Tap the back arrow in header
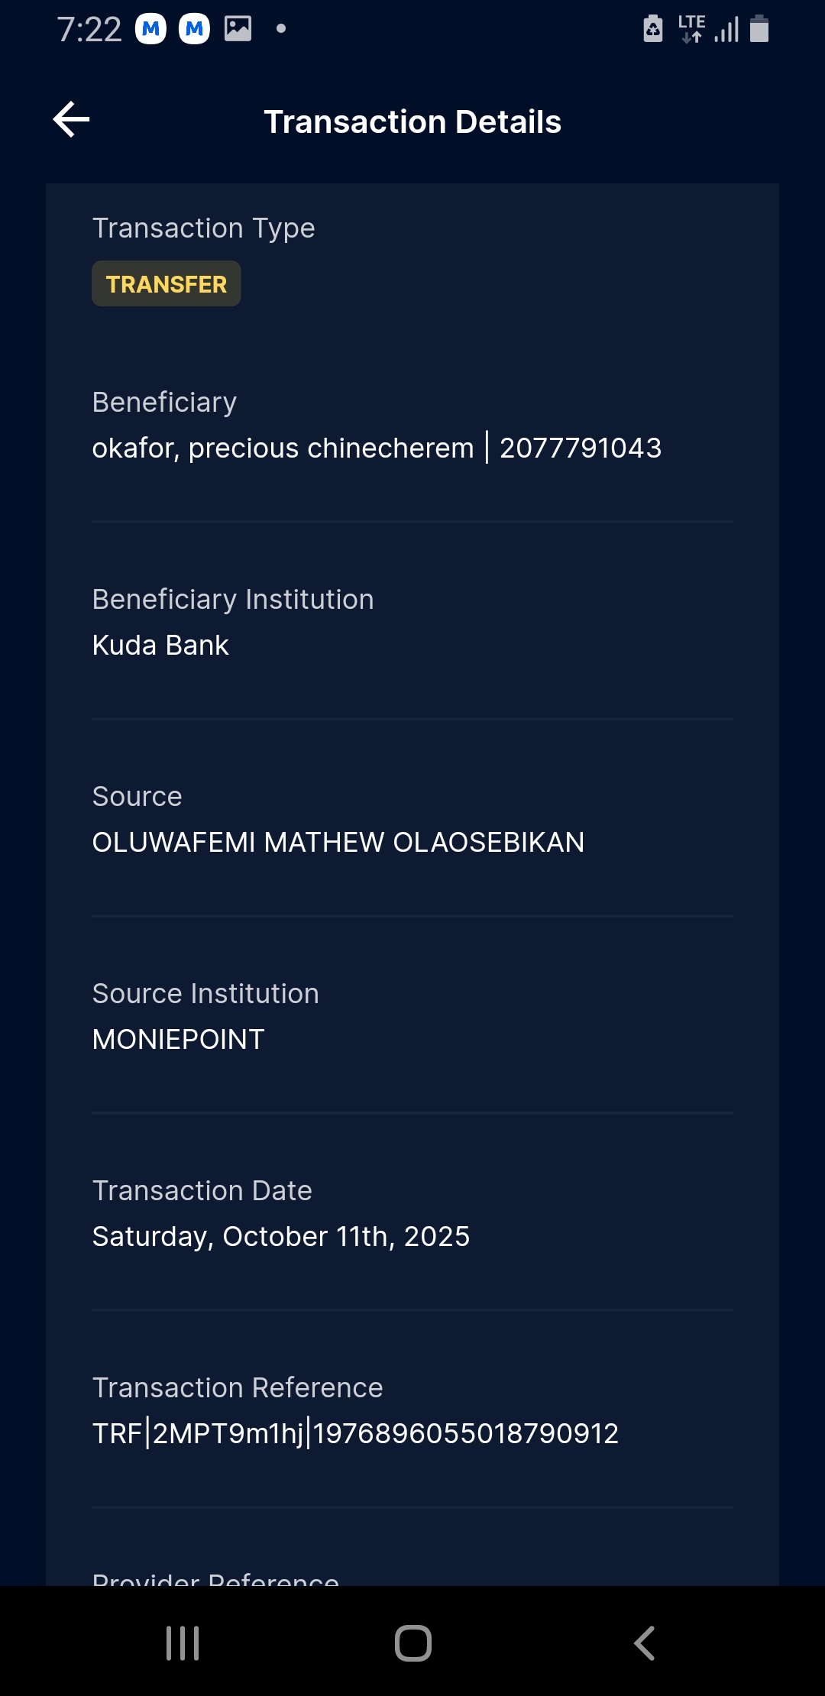Screen dimensions: 825x1696 (x=72, y=120)
